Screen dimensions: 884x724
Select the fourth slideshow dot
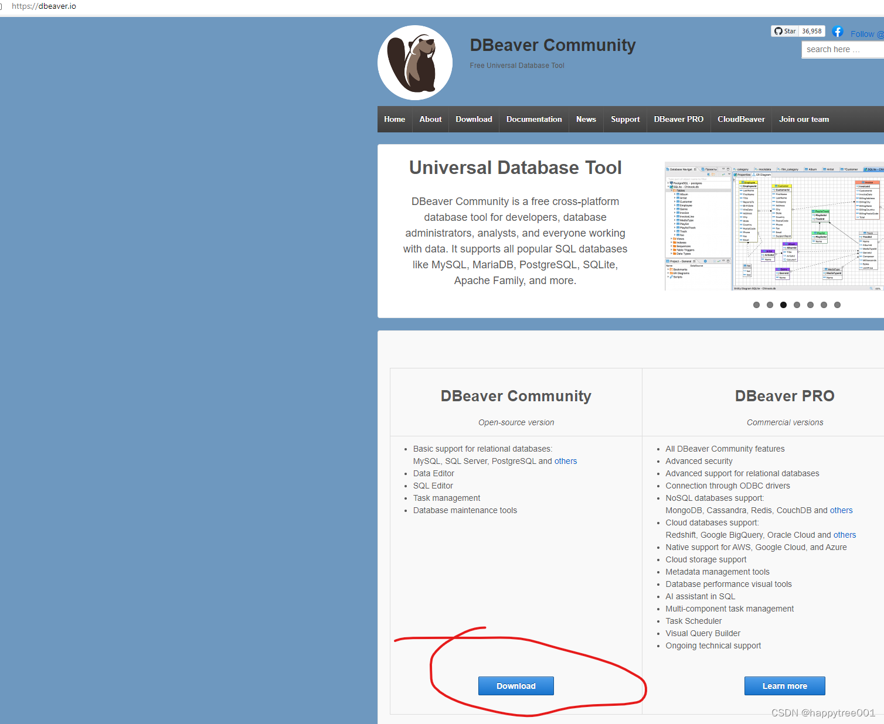coord(797,305)
